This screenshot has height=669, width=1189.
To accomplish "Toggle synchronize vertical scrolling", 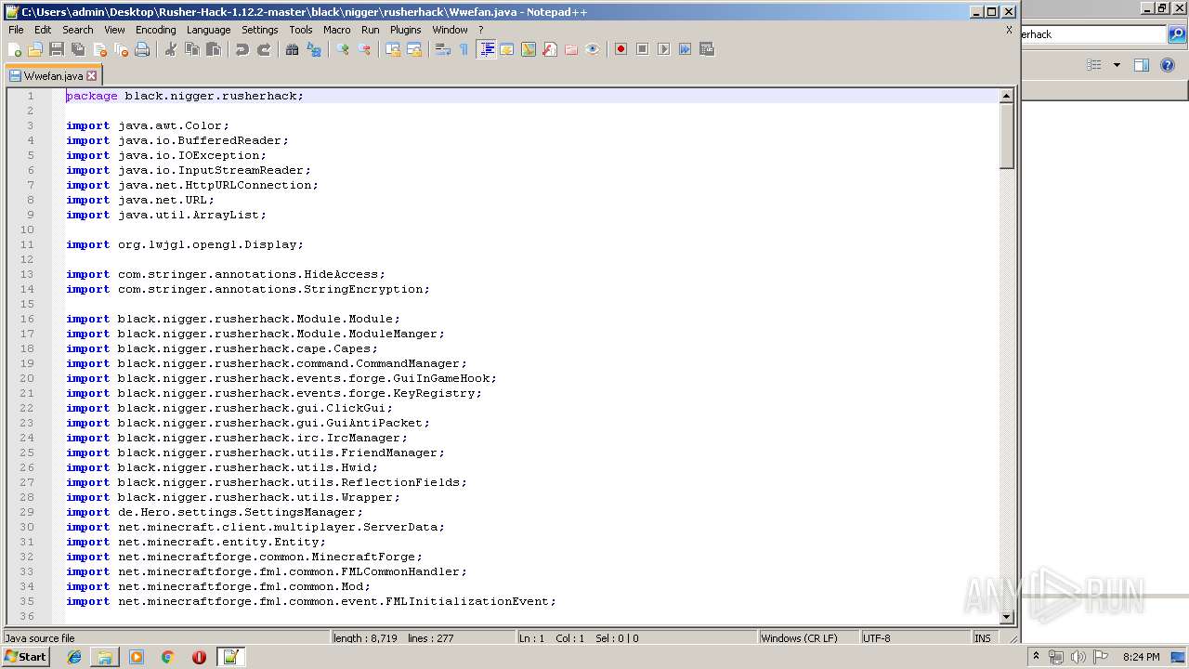I will [393, 49].
